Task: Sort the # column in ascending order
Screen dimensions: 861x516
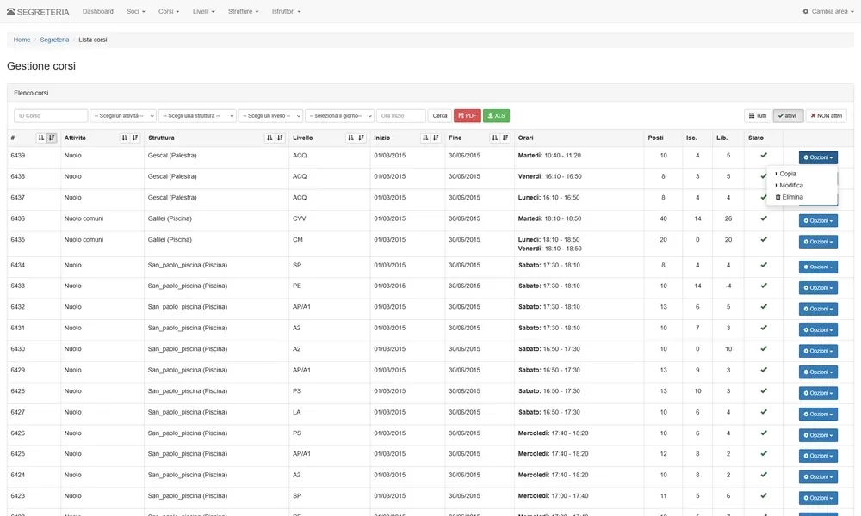Action: coord(41,138)
